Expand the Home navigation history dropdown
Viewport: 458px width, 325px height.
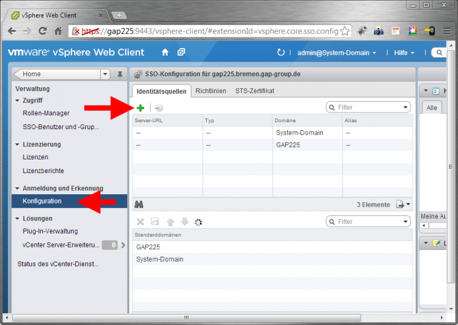click(x=105, y=74)
